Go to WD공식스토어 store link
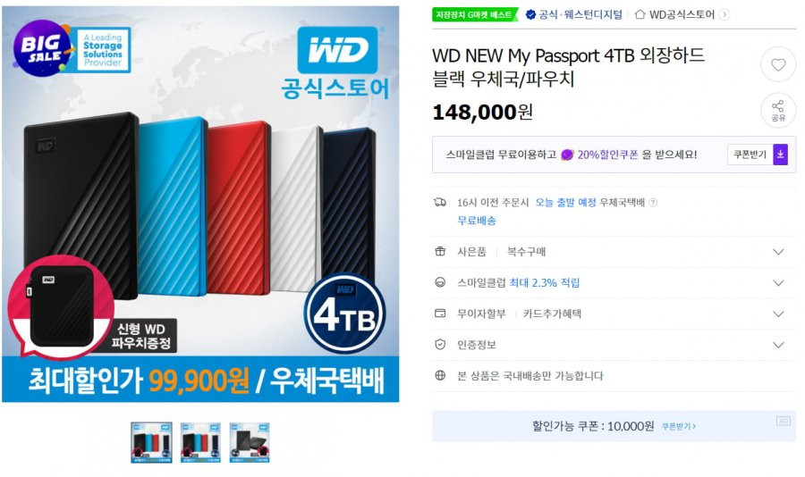 [x=682, y=14]
